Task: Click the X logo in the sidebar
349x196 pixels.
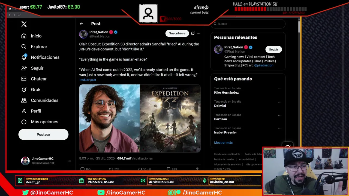Action: point(24,24)
